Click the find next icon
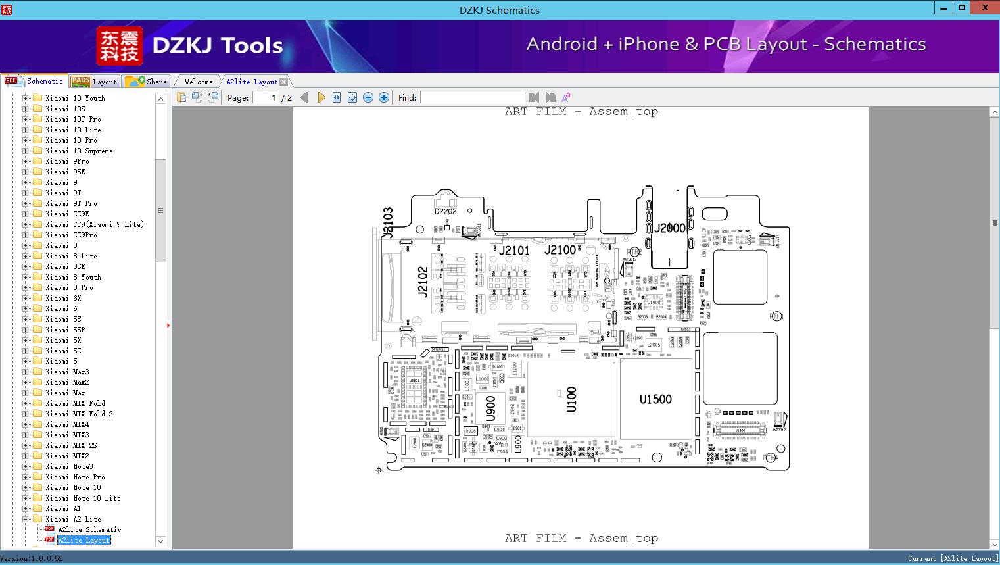Viewport: 1000px width, 565px height. [x=550, y=97]
